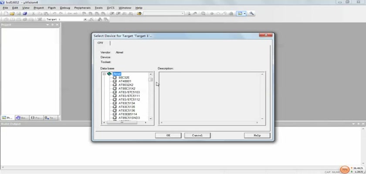
Task: Open the Project menu
Action: click(x=38, y=8)
